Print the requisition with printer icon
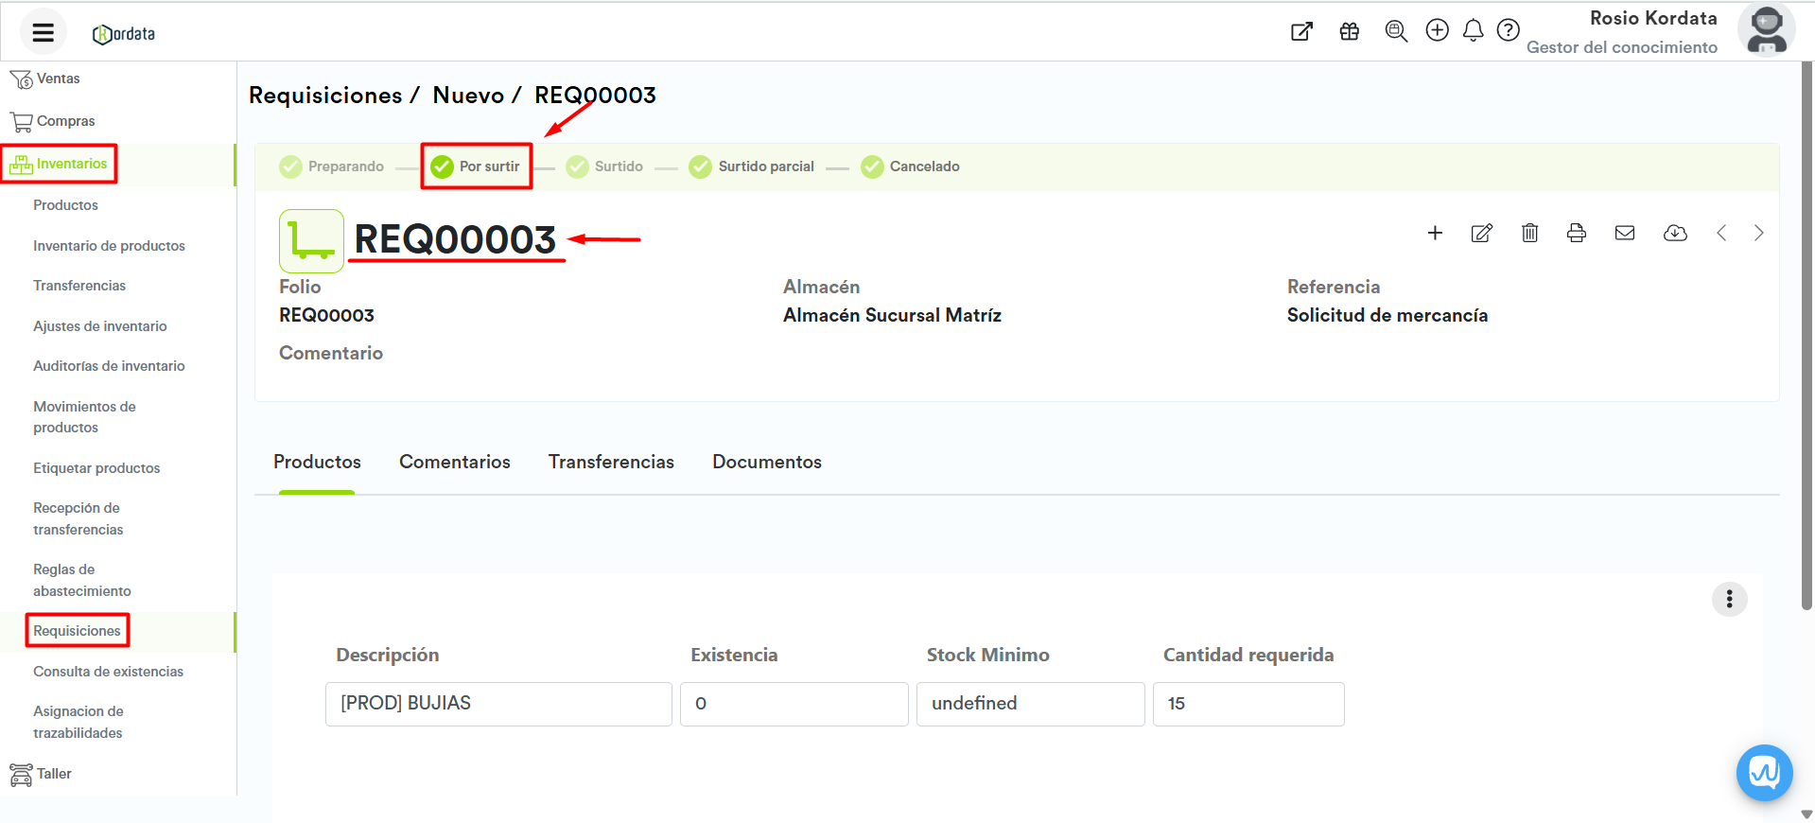The width and height of the screenshot is (1815, 823). [1576, 234]
